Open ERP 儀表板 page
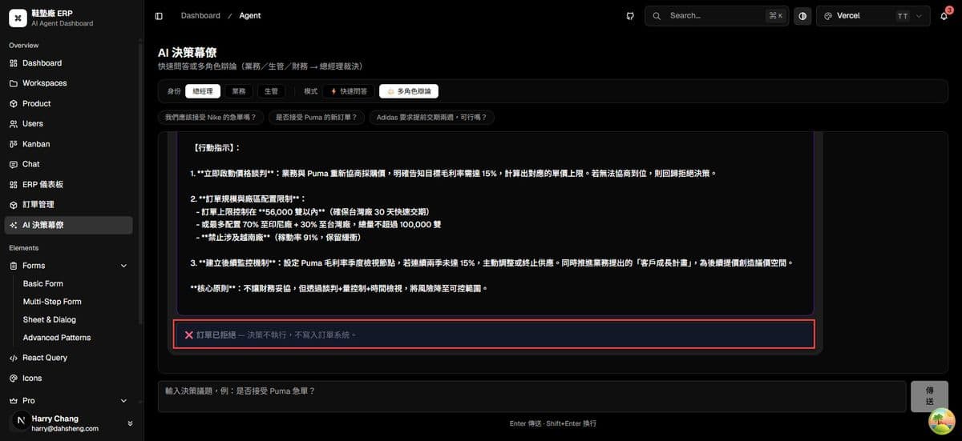Image resolution: width=962 pixels, height=441 pixels. [x=68, y=185]
